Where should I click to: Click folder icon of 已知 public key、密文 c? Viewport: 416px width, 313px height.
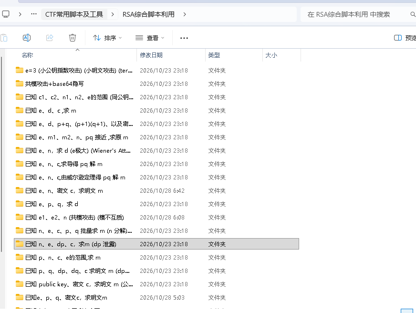pyautogui.click(x=20, y=284)
